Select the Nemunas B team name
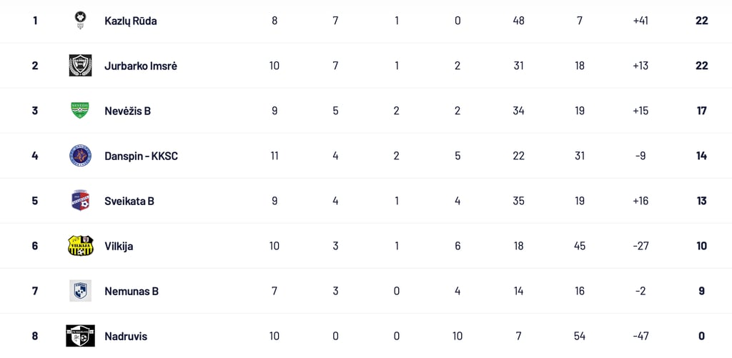 point(132,291)
